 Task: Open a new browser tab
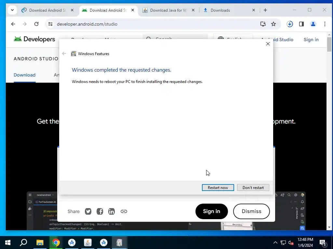tap(265, 10)
